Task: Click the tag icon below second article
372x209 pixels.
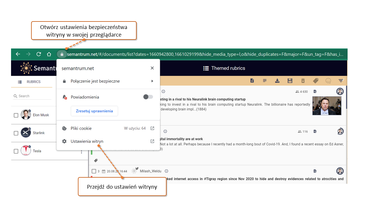Action: (96, 160)
